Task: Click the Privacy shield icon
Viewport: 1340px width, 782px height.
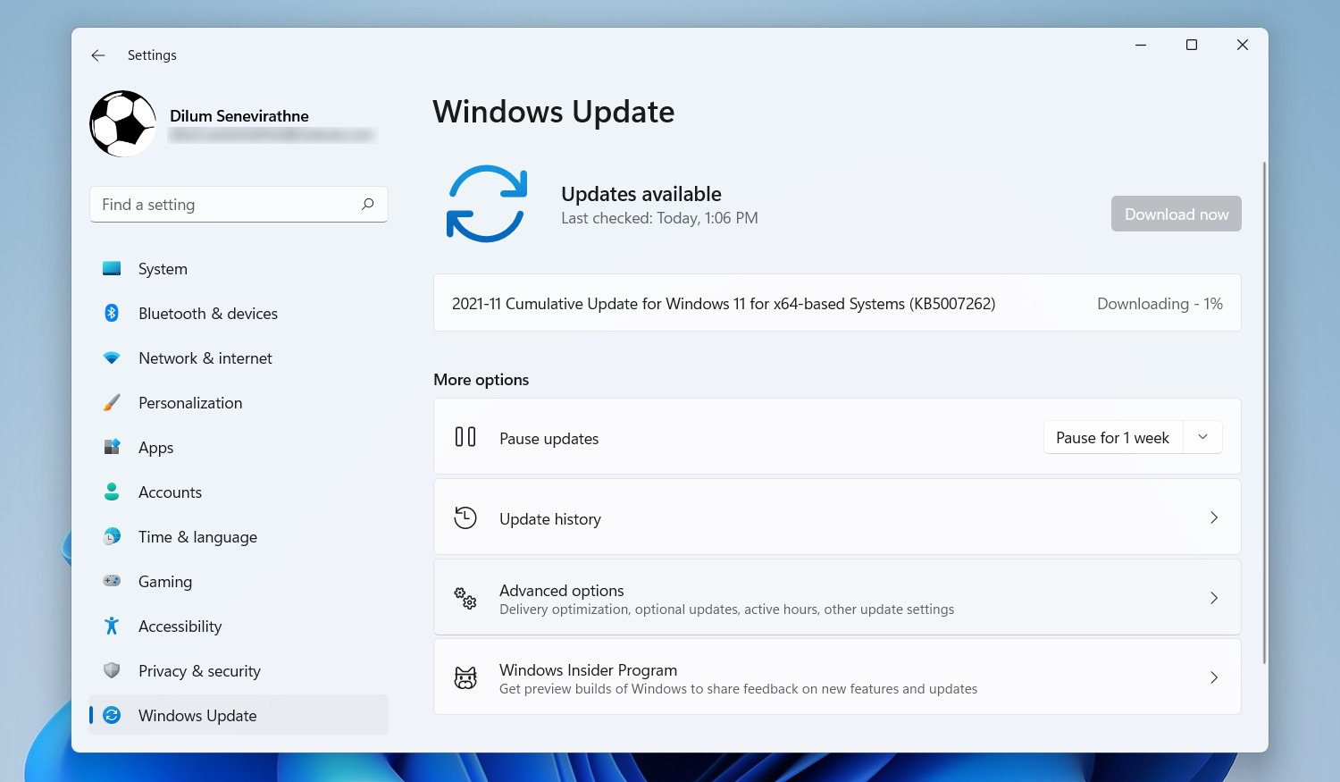Action: [112, 670]
